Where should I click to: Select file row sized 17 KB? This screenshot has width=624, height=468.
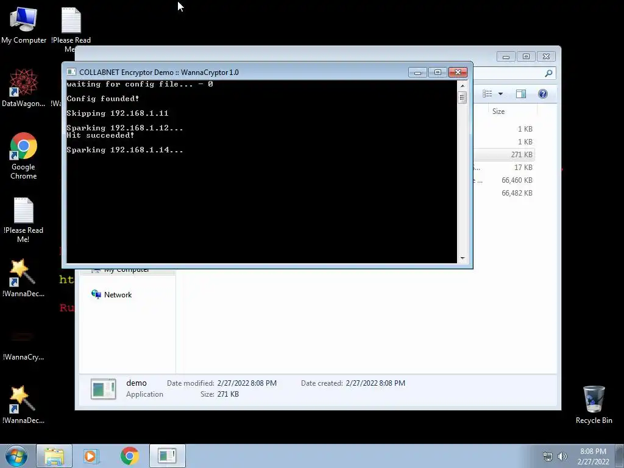click(504, 167)
